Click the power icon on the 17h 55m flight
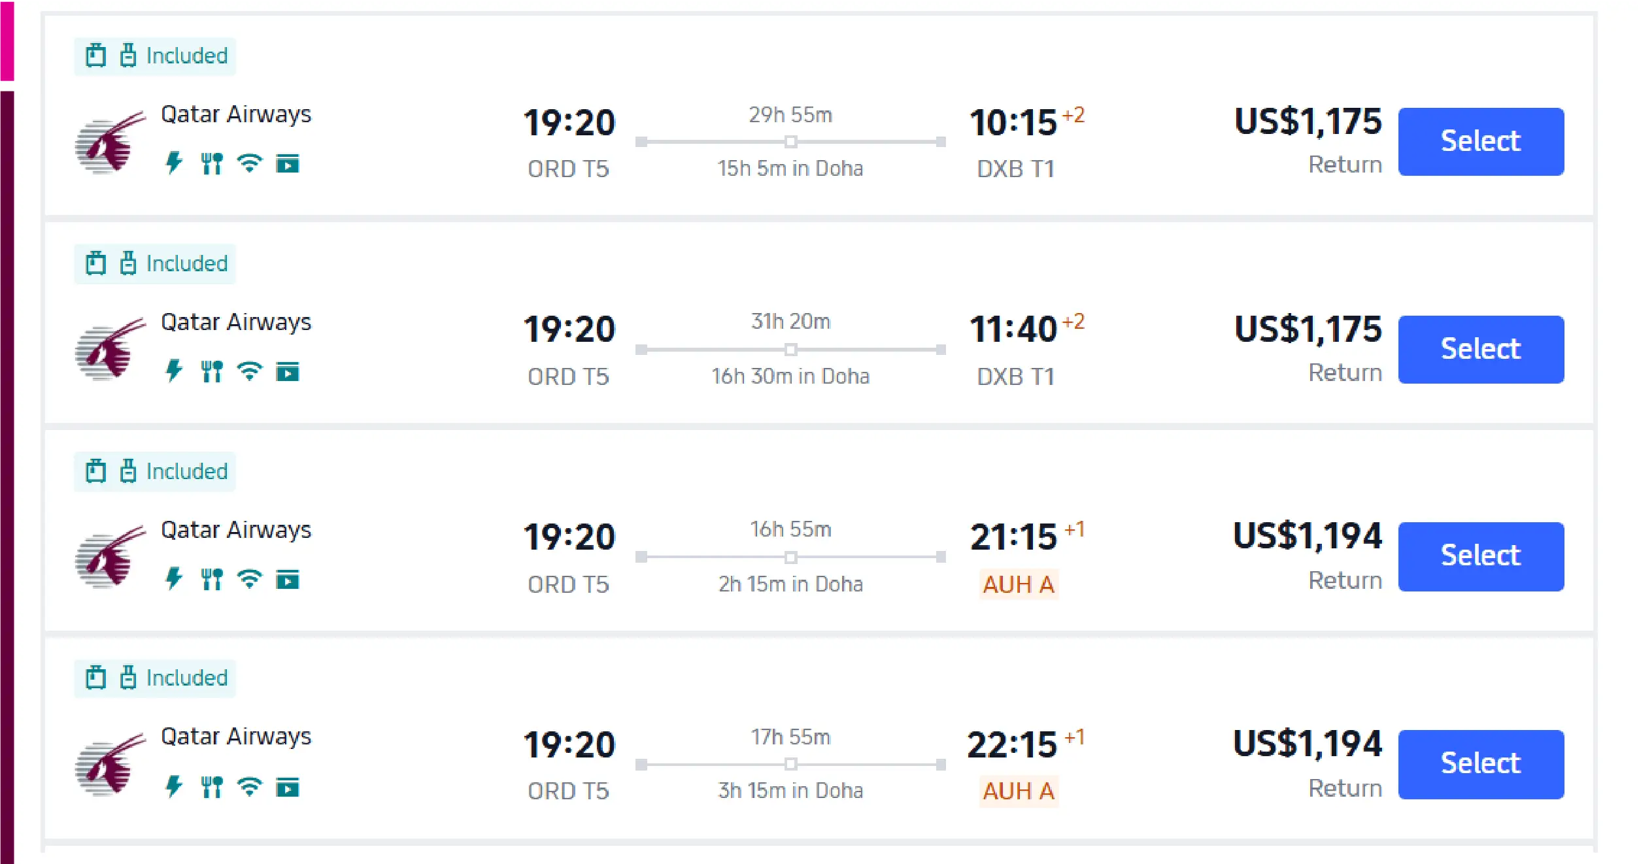Image resolution: width=1639 pixels, height=864 pixels. [173, 786]
